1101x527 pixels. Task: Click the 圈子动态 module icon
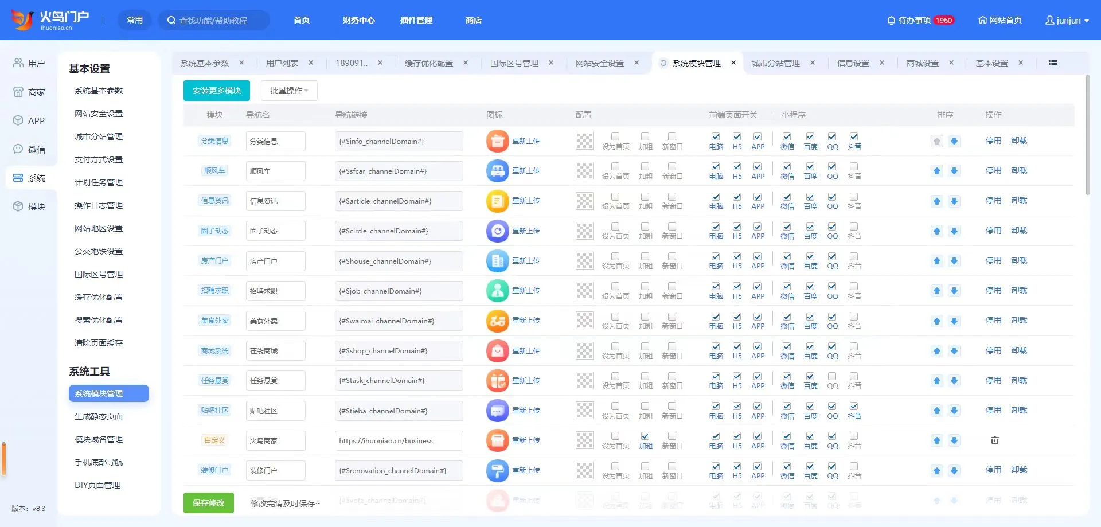(497, 231)
